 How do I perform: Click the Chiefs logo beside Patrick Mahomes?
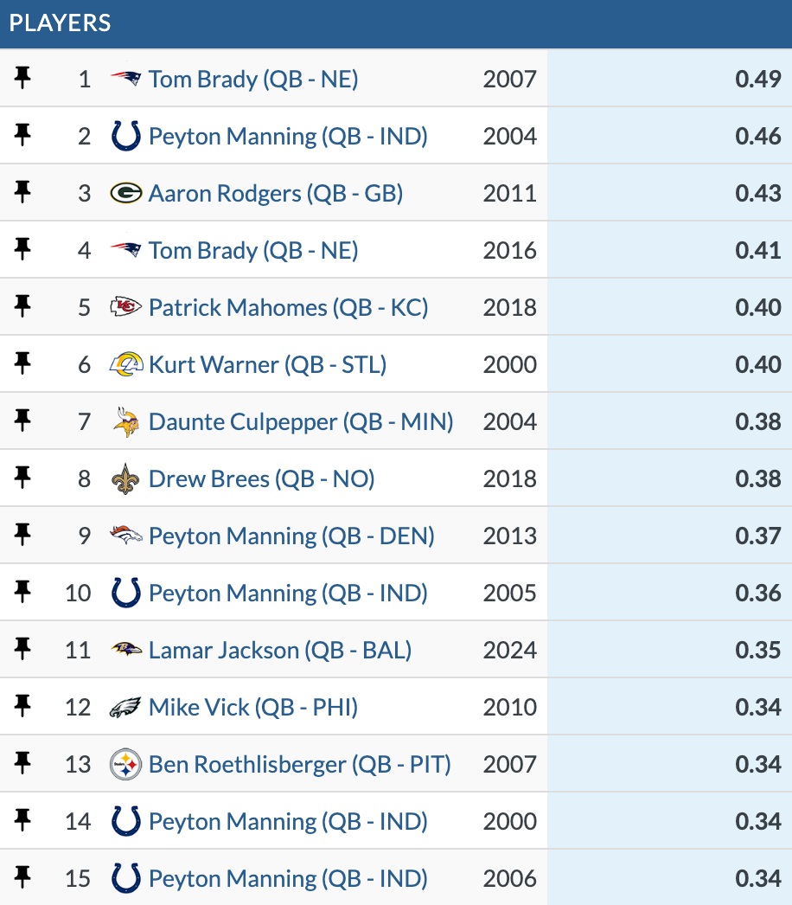pos(125,307)
